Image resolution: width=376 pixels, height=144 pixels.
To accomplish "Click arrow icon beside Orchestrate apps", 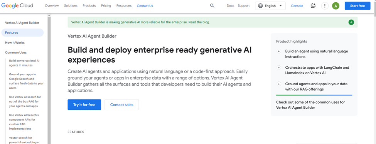I will pos(279,68).
